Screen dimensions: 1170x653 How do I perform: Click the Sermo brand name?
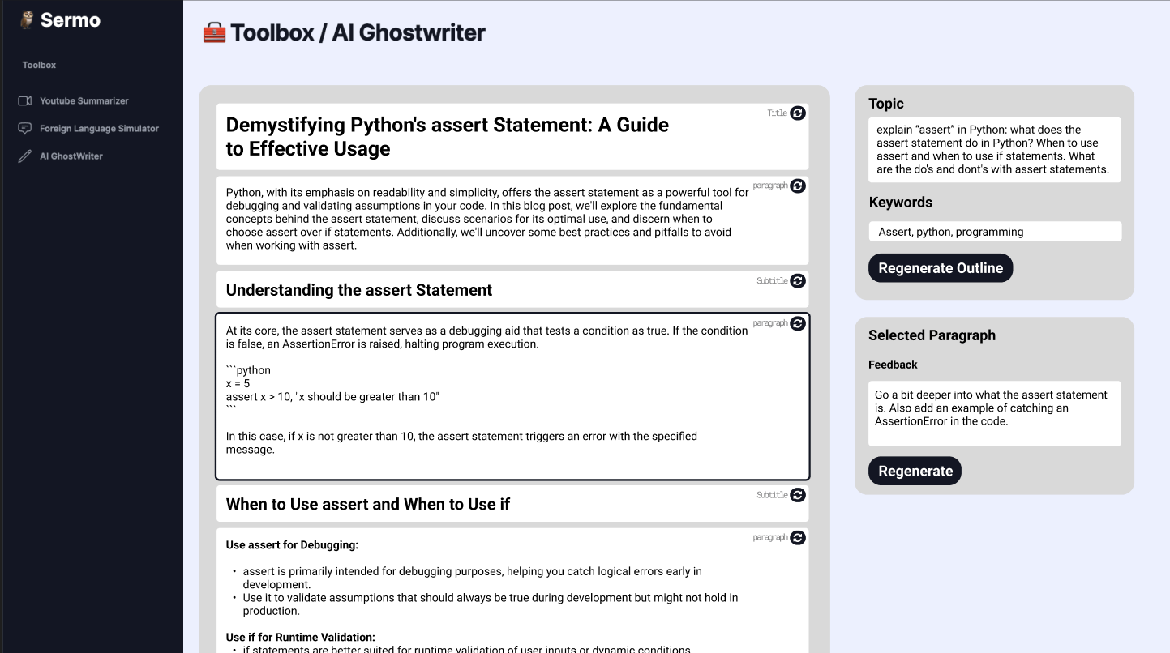(71, 20)
